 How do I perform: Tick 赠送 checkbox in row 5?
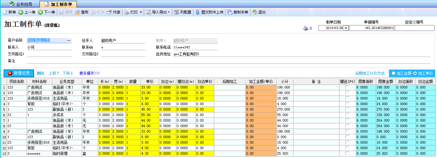[347, 110]
